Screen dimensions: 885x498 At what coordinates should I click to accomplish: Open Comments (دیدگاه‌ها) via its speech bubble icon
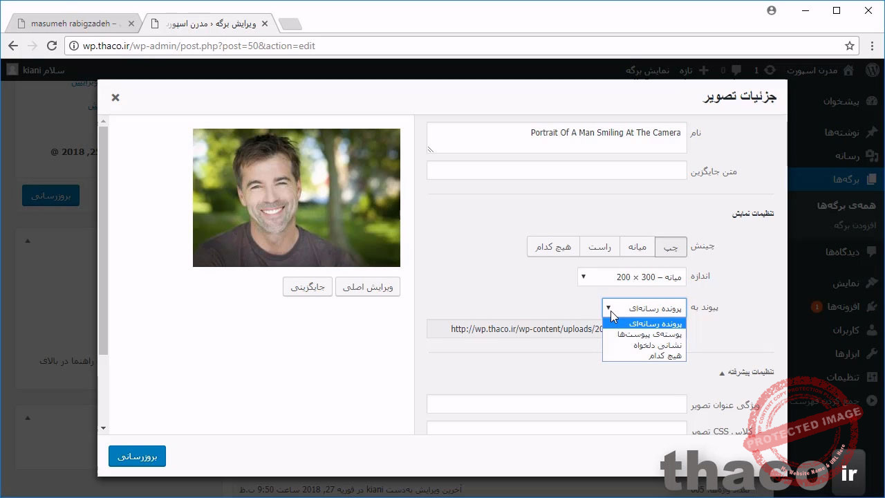click(x=872, y=251)
